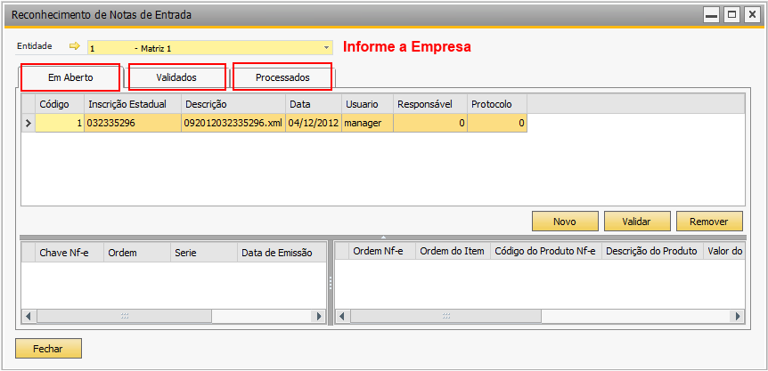This screenshot has height=371, width=768.
Task: Click the collapse arrow above the lower grids
Action: point(384,237)
